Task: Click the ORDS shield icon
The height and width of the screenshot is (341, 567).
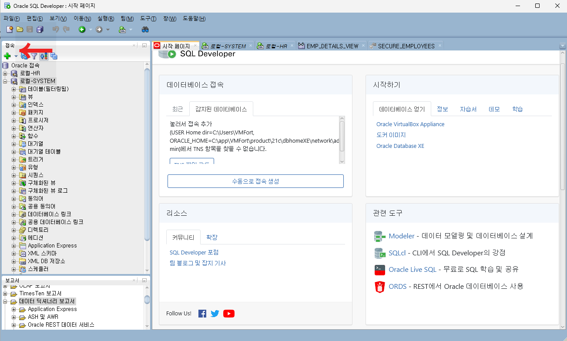Action: tap(380, 287)
